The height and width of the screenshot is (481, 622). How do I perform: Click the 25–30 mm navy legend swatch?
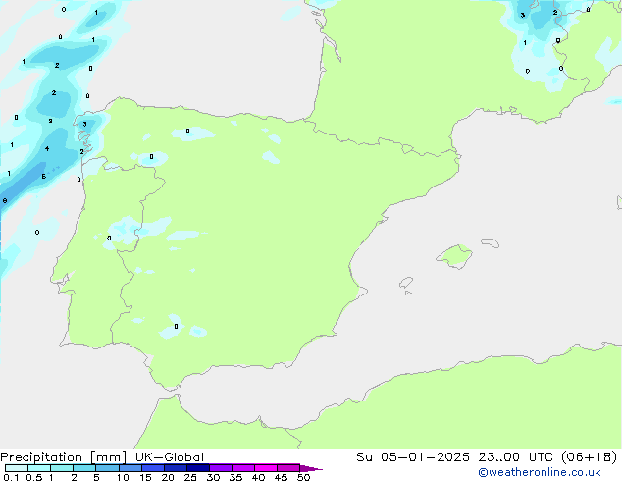198,468
